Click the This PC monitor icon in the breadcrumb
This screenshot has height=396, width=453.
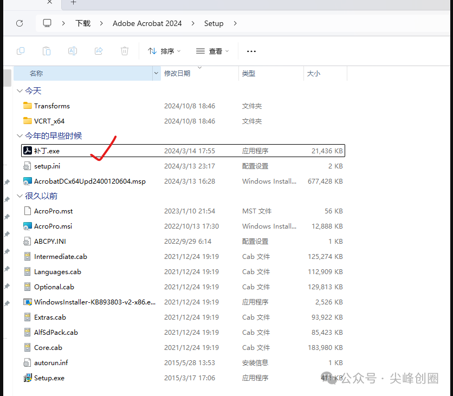pos(47,23)
